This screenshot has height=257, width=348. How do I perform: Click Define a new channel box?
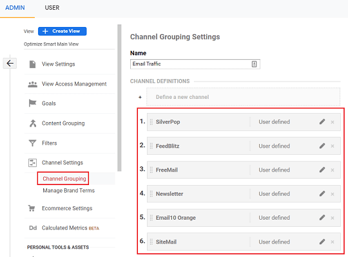(243, 97)
